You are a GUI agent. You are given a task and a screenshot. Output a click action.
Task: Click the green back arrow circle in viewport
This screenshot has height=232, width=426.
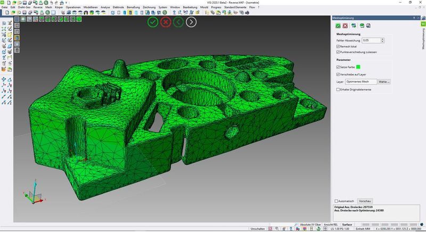point(178,22)
